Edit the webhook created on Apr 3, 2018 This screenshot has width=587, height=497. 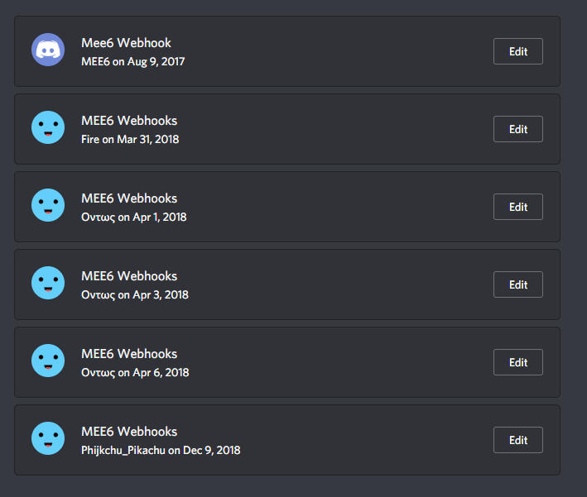518,284
